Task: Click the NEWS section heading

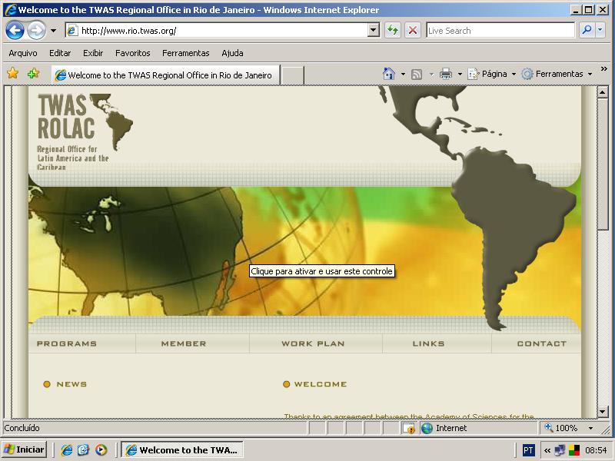Action: pos(71,384)
